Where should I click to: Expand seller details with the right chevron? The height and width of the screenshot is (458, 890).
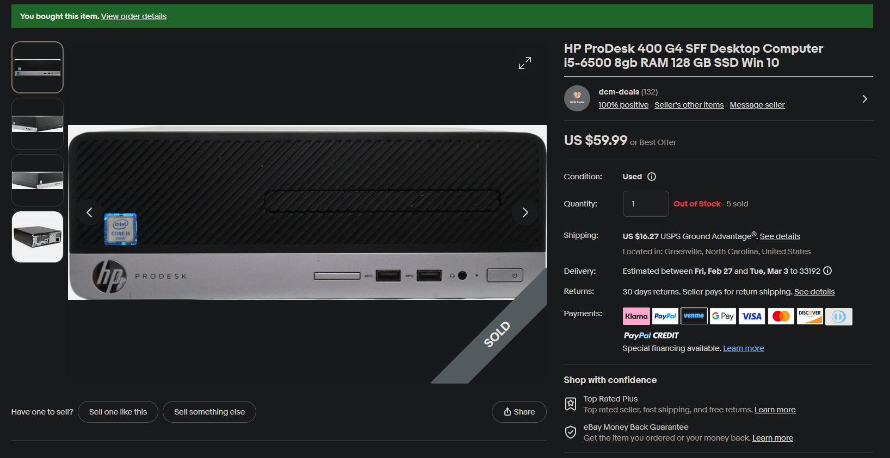pyautogui.click(x=864, y=99)
